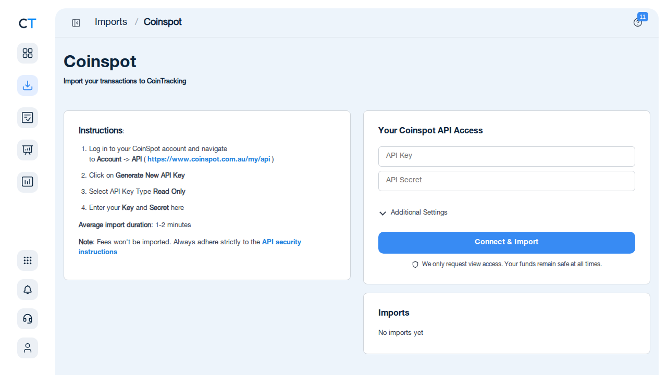Open the presentation board icon in sidebar

[28, 150]
